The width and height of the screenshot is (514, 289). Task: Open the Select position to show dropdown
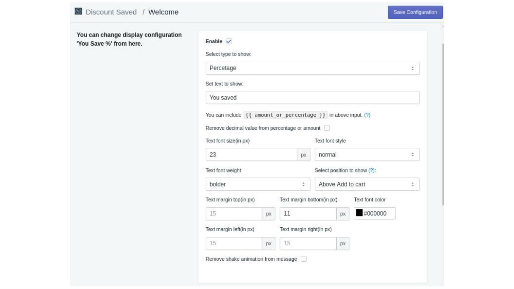point(367,184)
